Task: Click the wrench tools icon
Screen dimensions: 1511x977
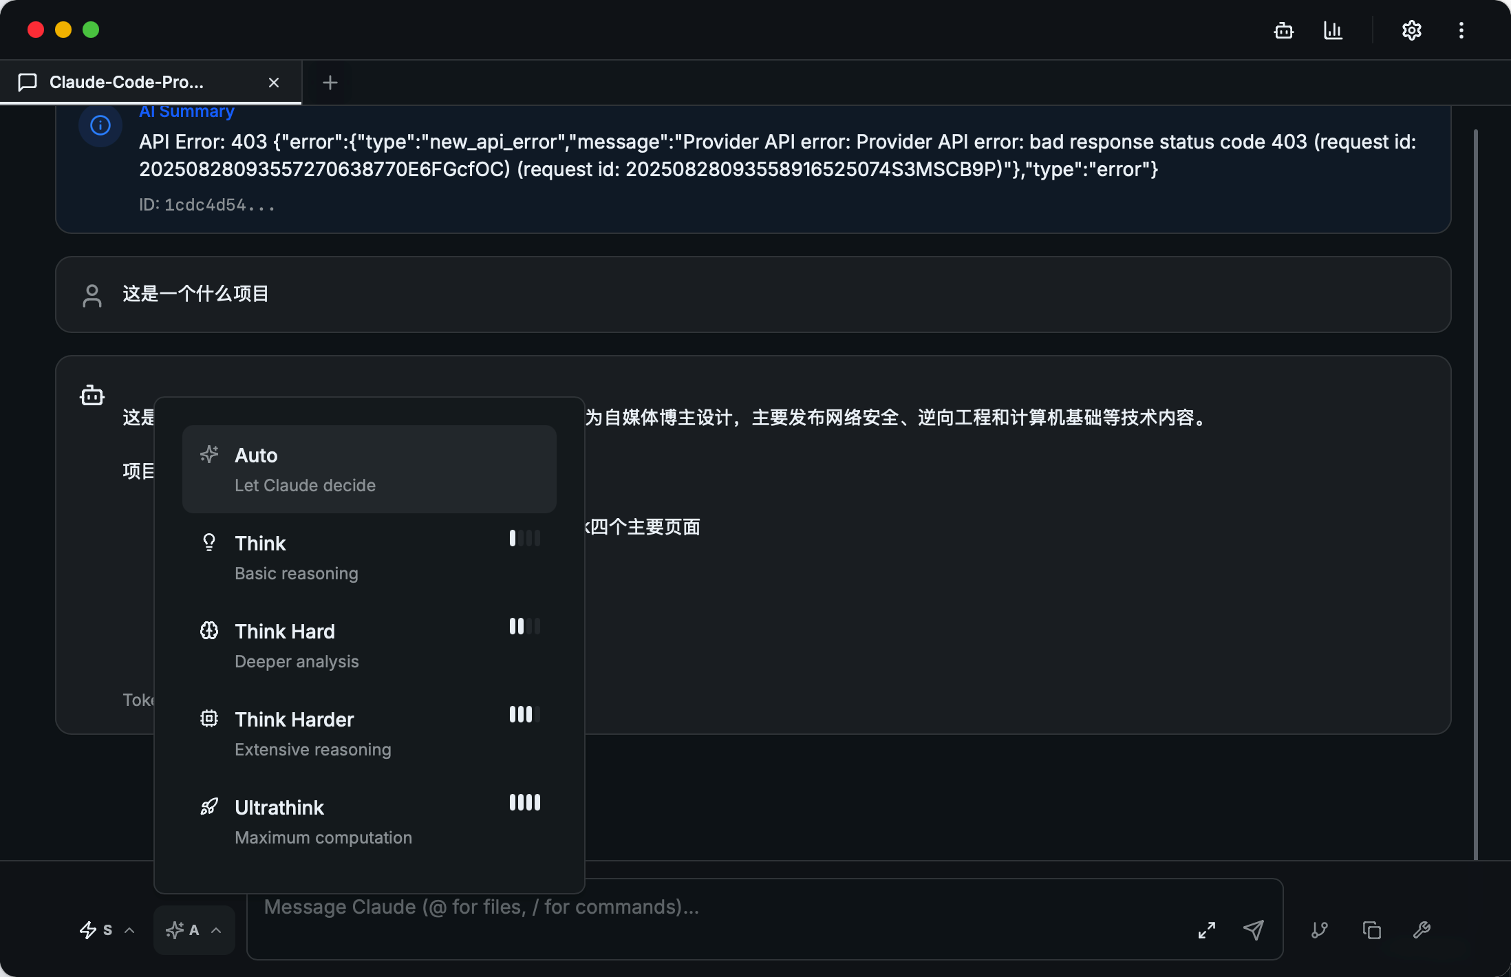Action: 1422,930
